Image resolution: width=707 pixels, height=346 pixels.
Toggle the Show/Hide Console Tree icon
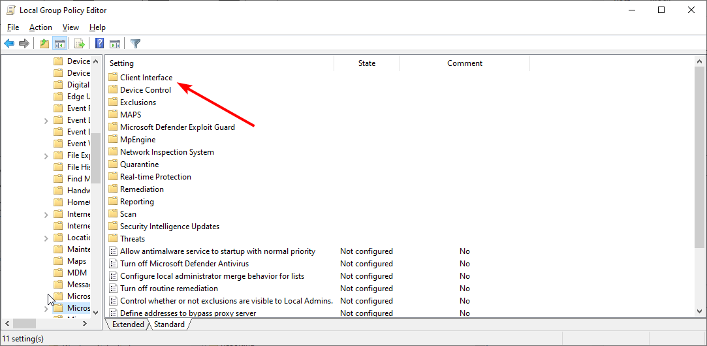[59, 43]
